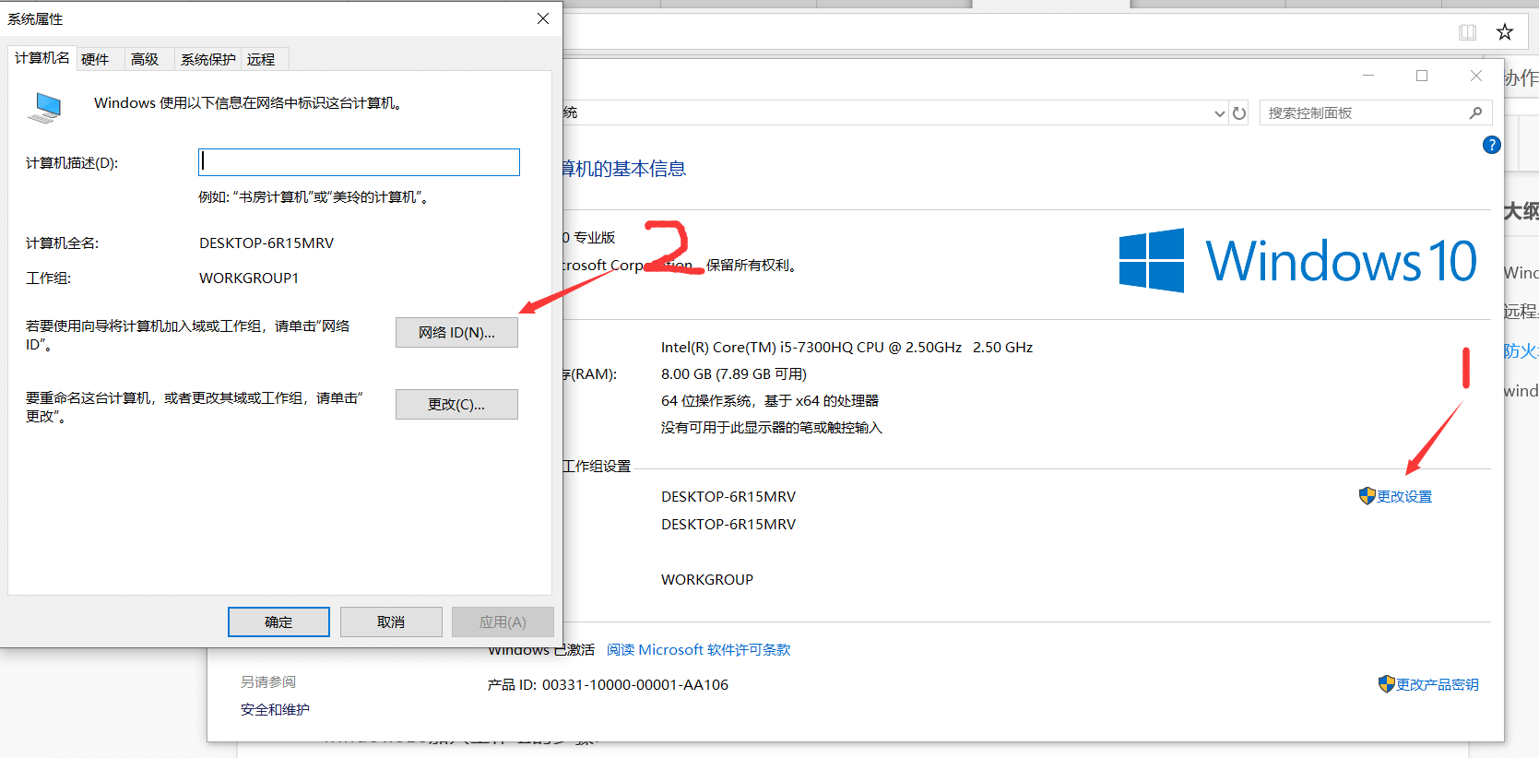Open the 远程 tab
Screen dimensions: 1539x758
(x=261, y=60)
